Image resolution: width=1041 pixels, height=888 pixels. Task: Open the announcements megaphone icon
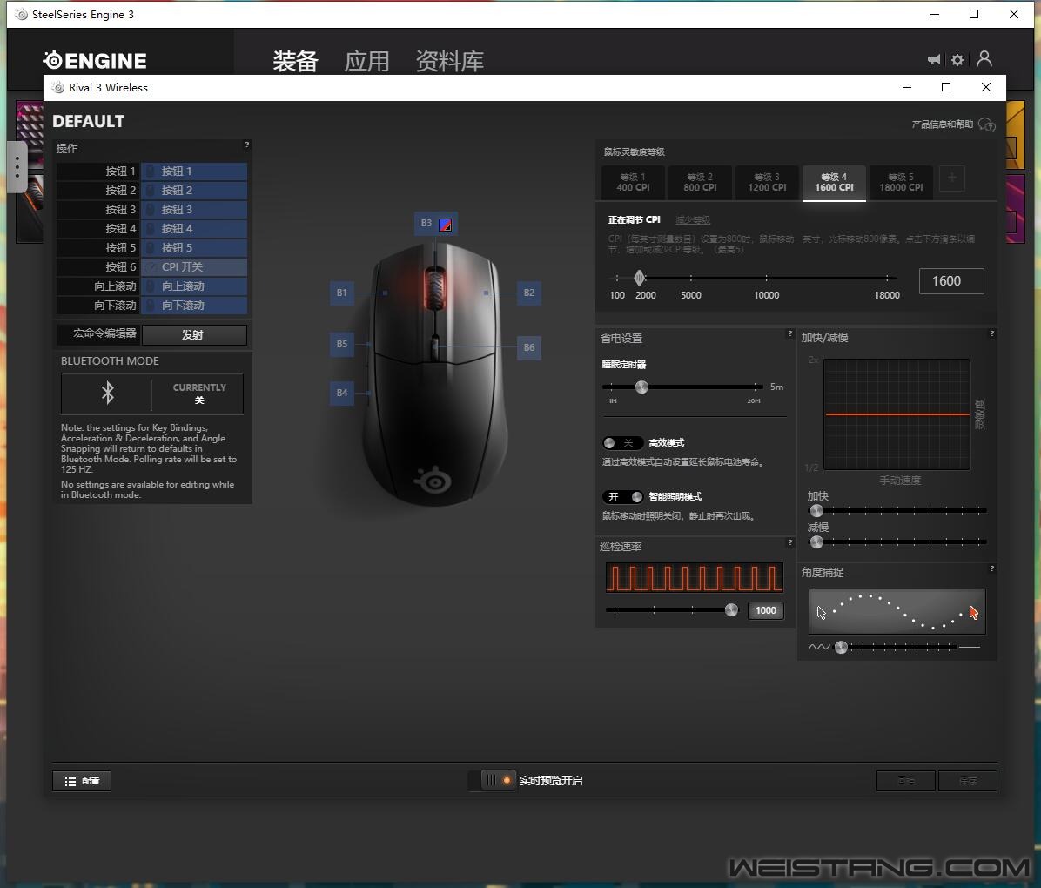[x=934, y=60]
